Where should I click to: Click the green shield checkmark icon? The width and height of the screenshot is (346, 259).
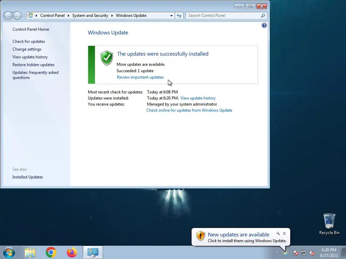coord(106,58)
